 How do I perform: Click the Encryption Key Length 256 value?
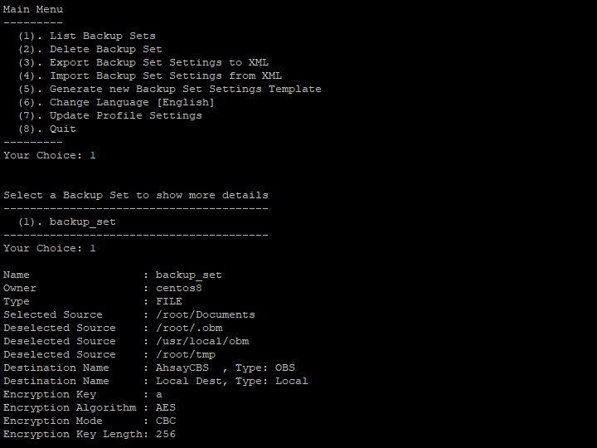tap(166, 434)
